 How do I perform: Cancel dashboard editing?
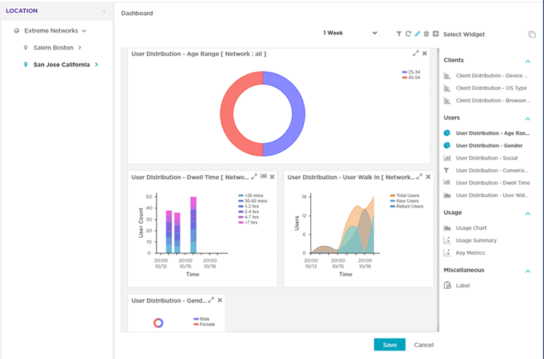click(424, 345)
